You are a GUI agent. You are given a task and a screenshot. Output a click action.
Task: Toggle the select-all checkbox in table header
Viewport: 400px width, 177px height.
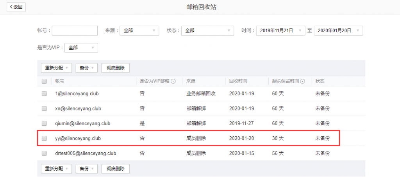click(x=44, y=81)
